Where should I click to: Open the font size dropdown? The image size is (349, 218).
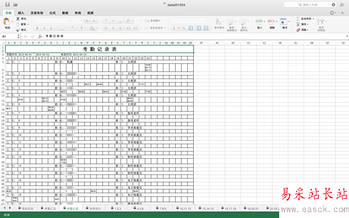(81, 21)
